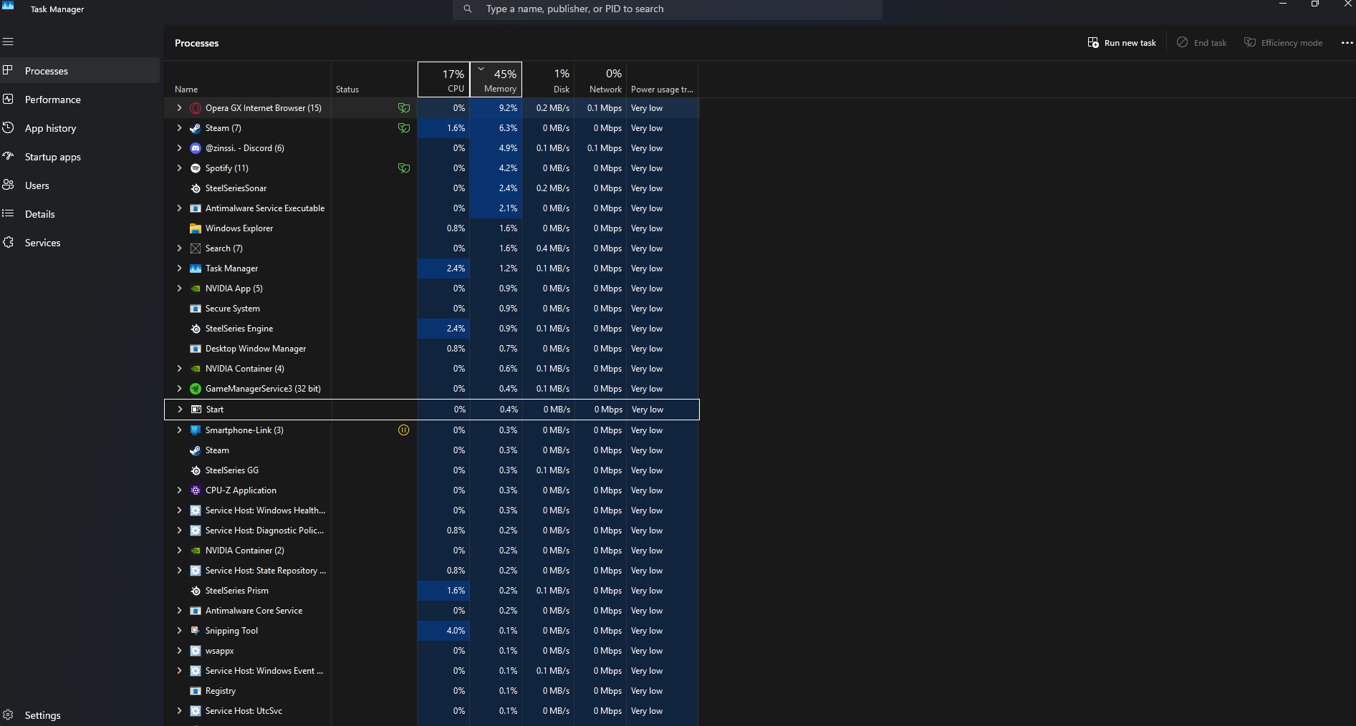1356x726 pixels.
Task: Expand the NVIDIA Container (4) group
Action: [x=179, y=369]
